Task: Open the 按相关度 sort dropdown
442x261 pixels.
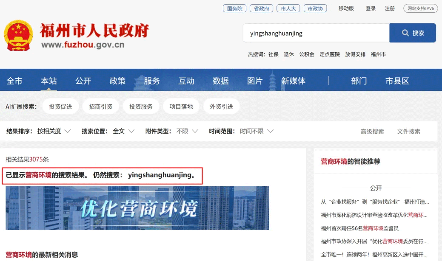Action: click(54, 131)
